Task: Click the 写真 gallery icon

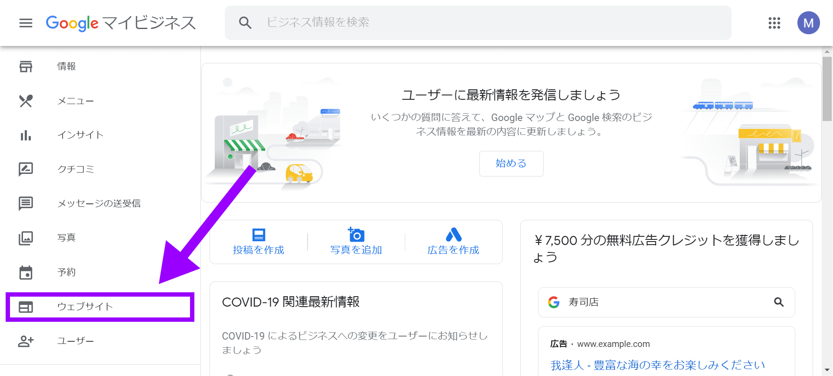Action: pyautogui.click(x=26, y=238)
